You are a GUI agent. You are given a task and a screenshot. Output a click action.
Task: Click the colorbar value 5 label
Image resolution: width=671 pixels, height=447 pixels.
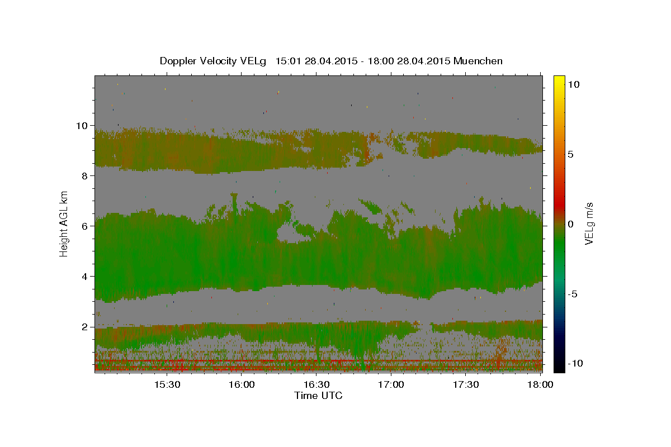click(570, 154)
